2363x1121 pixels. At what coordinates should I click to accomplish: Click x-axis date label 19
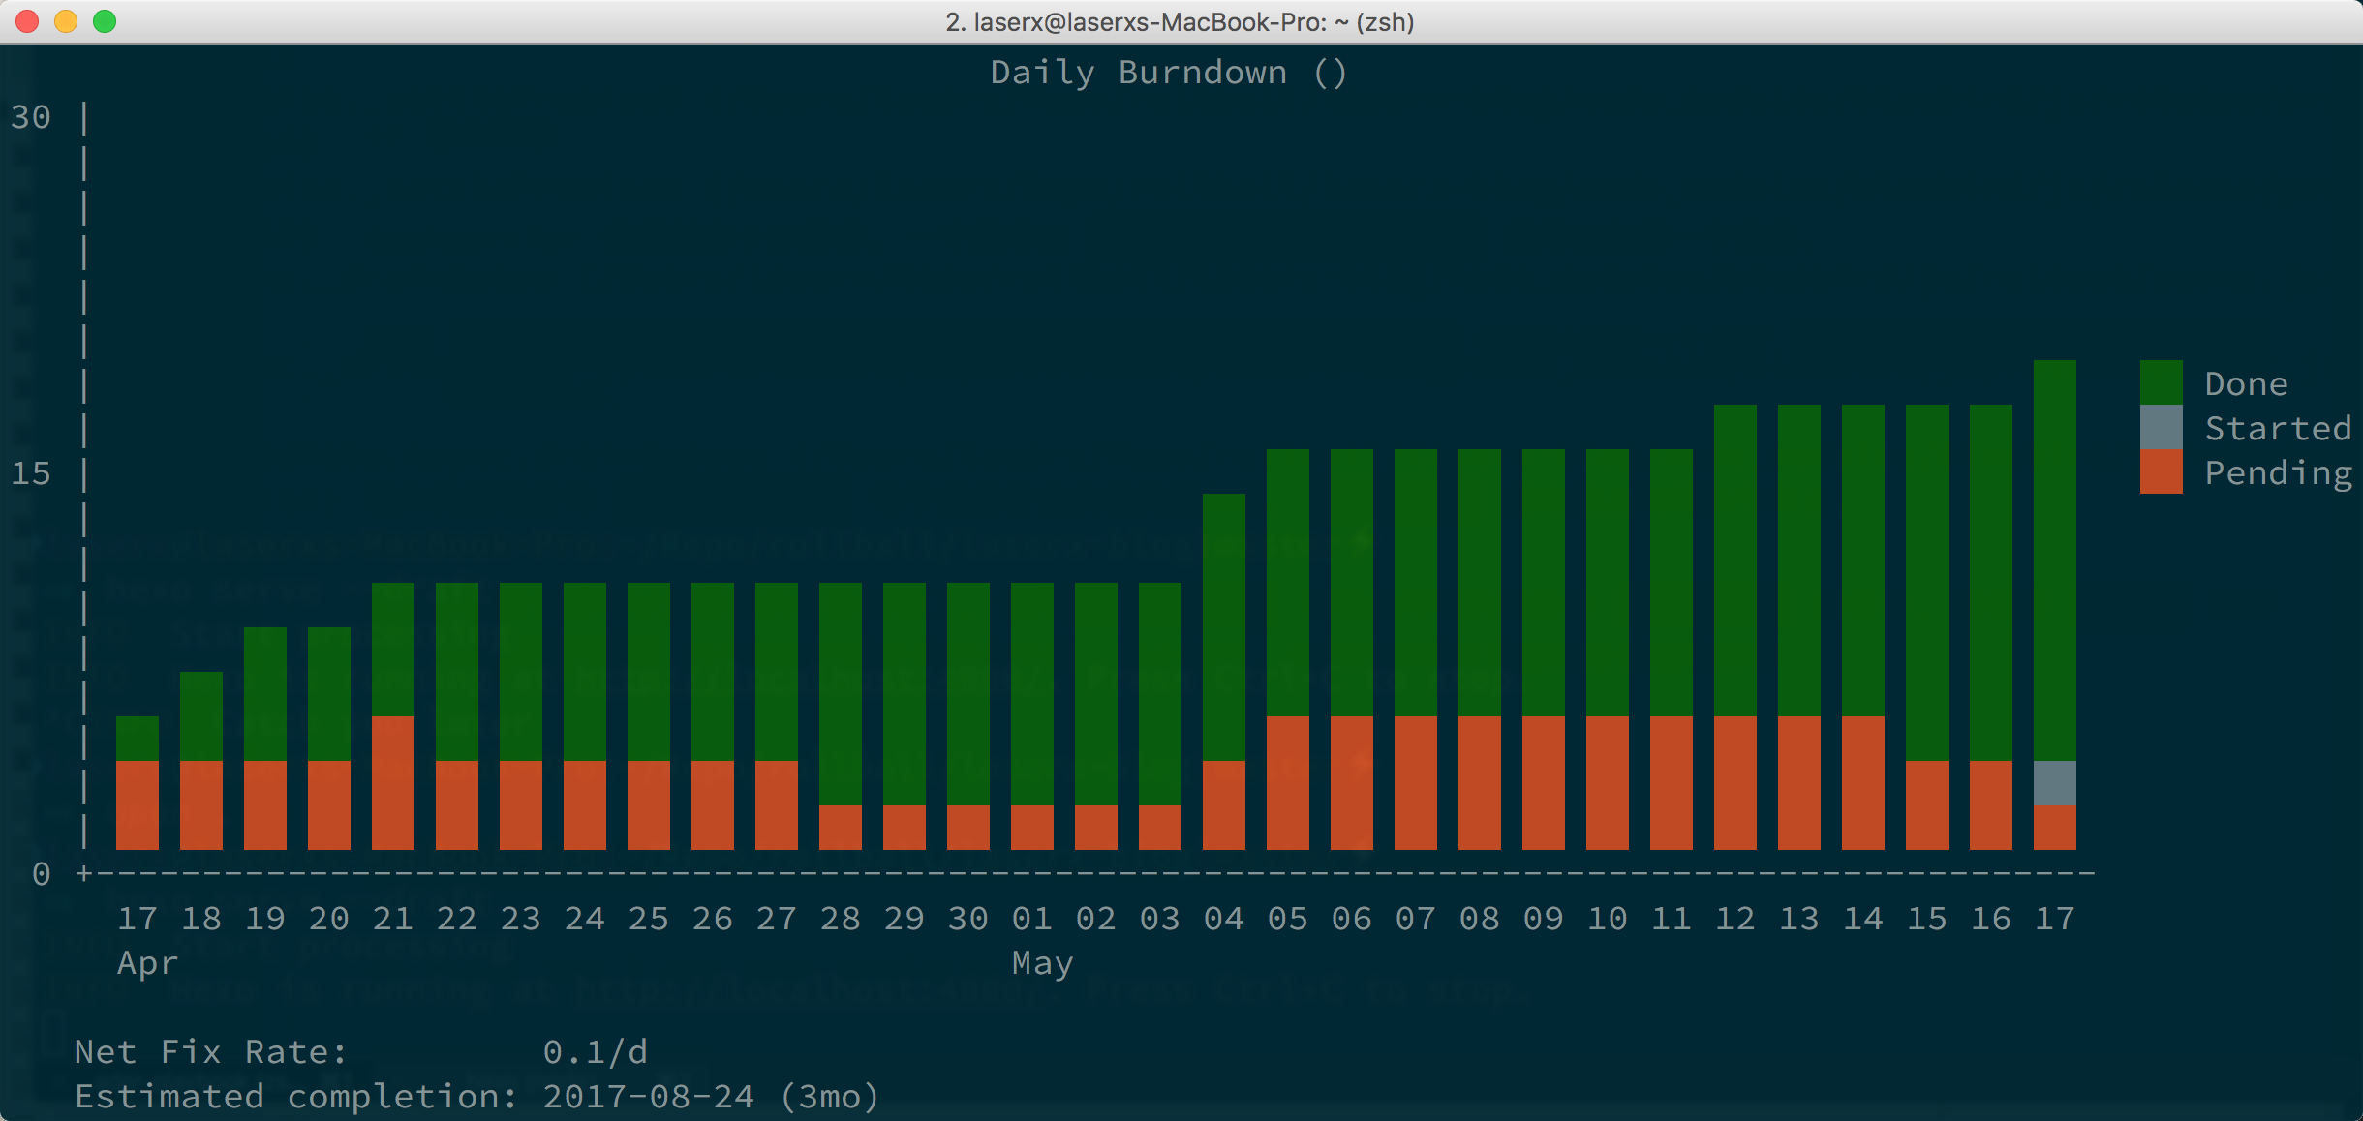(x=265, y=919)
